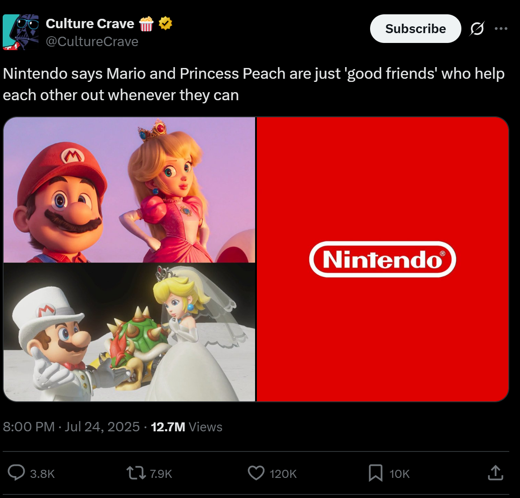The width and height of the screenshot is (520, 498).
Task: Click the 8:00 PM Jul 24, 2025 timestamp
Action: point(71,427)
